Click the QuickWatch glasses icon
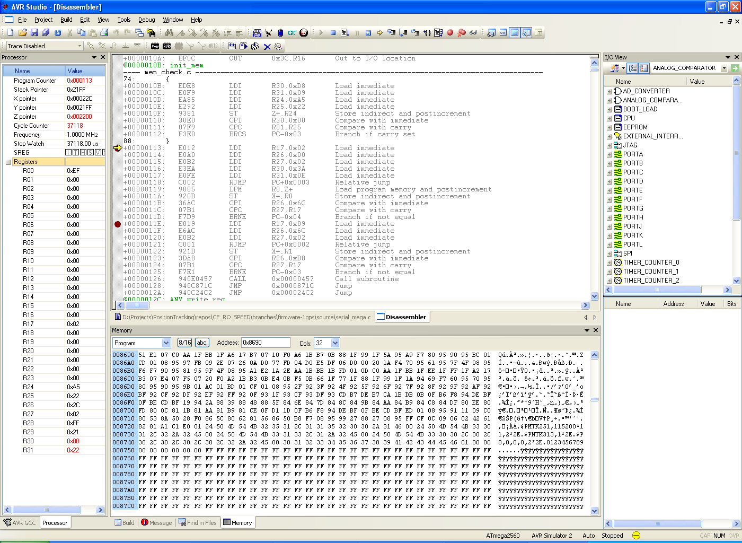 tap(473, 33)
